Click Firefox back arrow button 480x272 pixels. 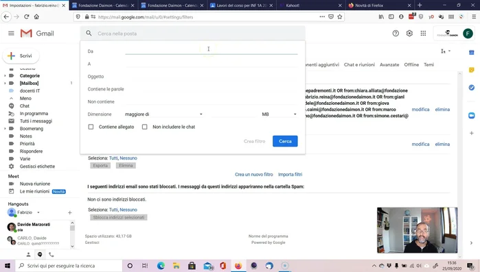(6, 17)
